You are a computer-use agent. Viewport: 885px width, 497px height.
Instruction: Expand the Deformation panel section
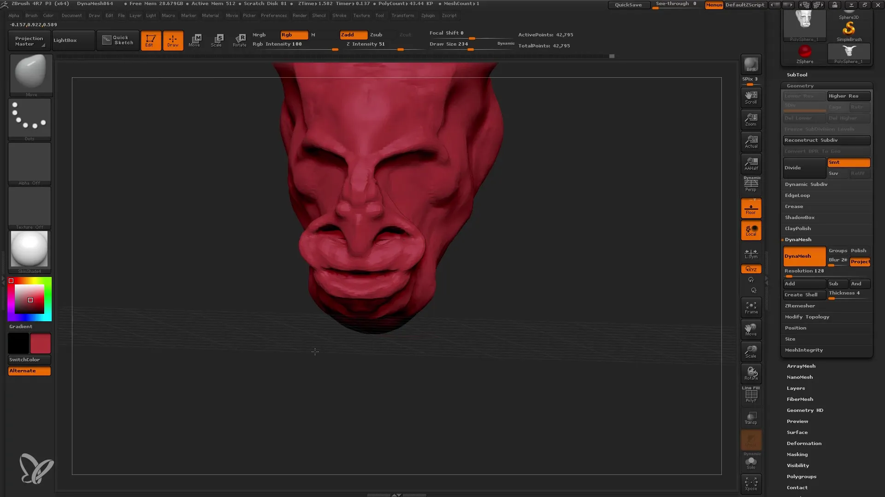click(x=804, y=443)
